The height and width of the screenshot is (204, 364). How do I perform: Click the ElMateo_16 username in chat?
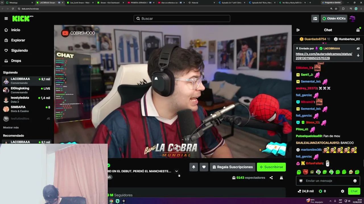tap(304, 68)
